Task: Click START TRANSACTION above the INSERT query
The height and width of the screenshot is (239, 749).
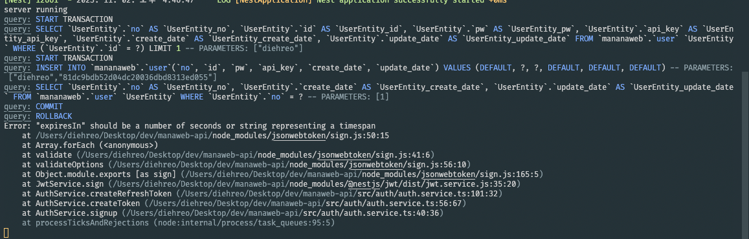Action: pyautogui.click(x=74, y=58)
